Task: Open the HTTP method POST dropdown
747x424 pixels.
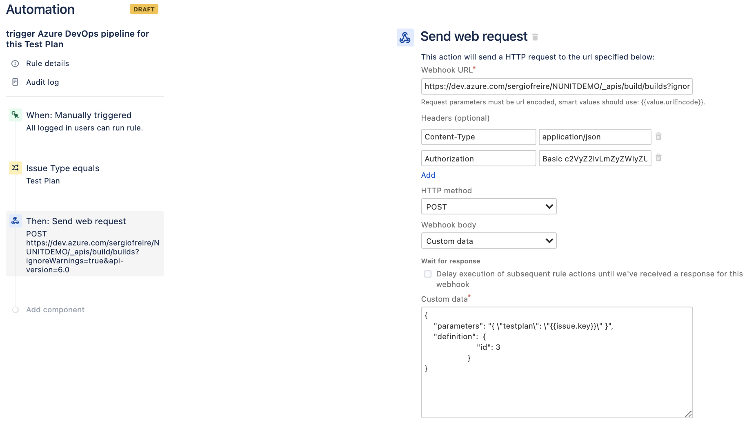Action: point(489,206)
